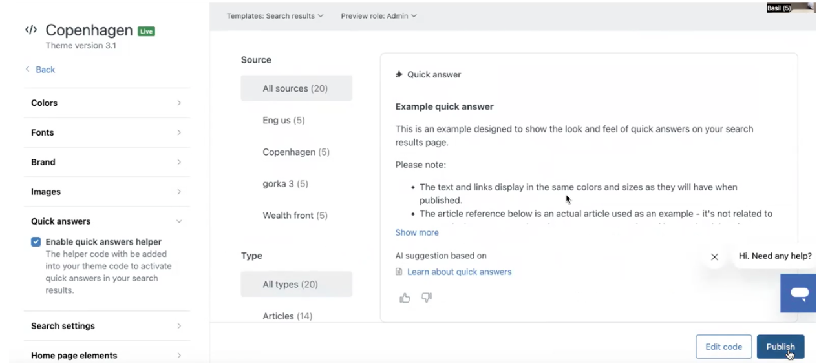Select the All sources filter

[x=296, y=88]
